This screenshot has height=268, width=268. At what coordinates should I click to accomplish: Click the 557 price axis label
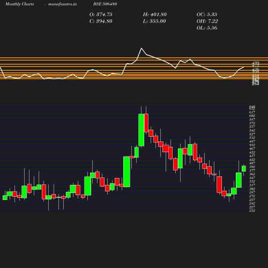tap(252, 126)
